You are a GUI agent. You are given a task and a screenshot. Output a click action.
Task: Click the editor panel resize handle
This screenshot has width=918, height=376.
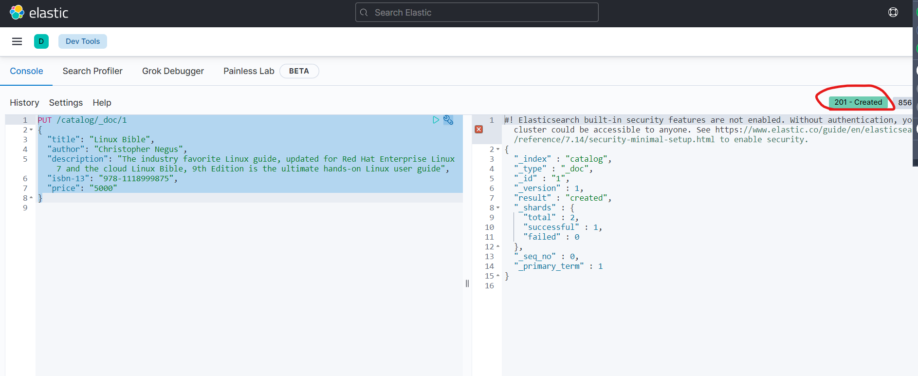pyautogui.click(x=467, y=283)
